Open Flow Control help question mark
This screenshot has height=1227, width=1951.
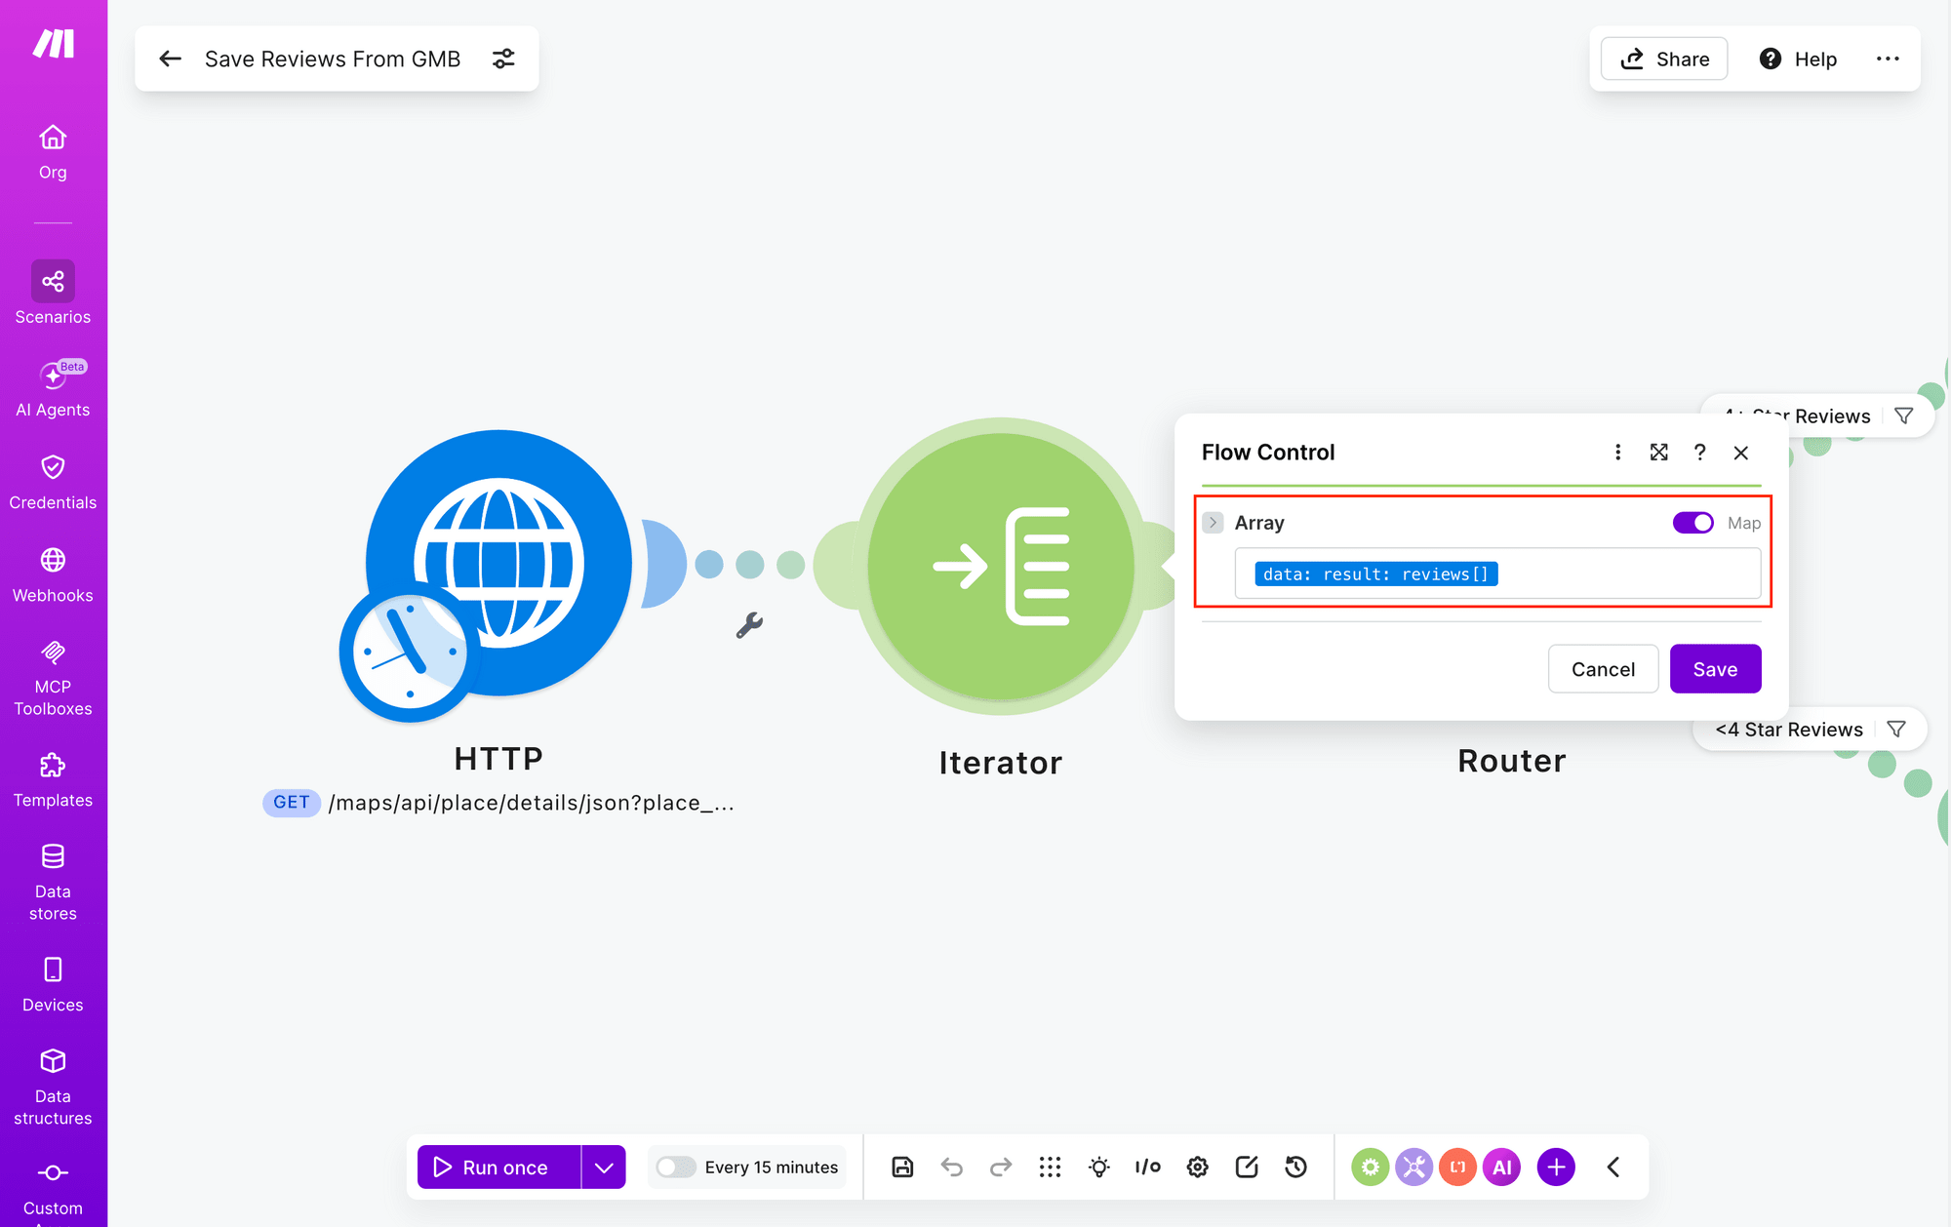click(x=1699, y=452)
